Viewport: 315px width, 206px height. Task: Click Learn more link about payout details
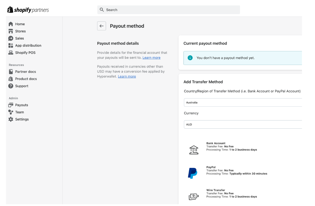(x=151, y=58)
